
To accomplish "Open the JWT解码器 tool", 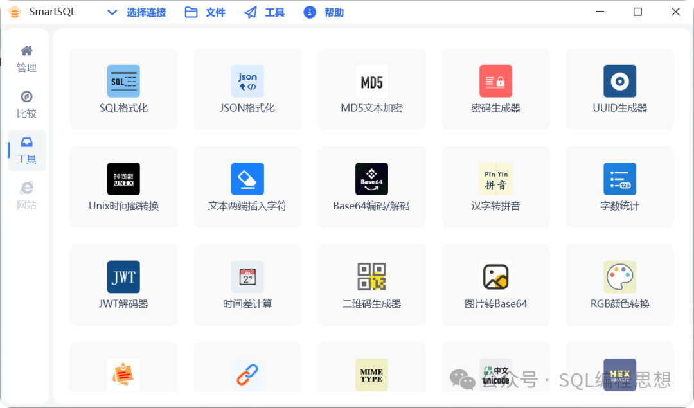I will (123, 277).
